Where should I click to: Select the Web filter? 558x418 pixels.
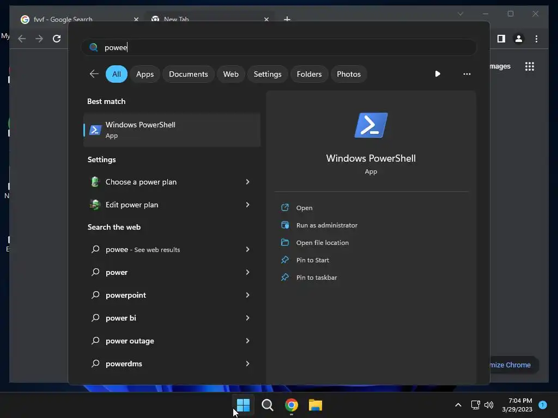[231, 74]
